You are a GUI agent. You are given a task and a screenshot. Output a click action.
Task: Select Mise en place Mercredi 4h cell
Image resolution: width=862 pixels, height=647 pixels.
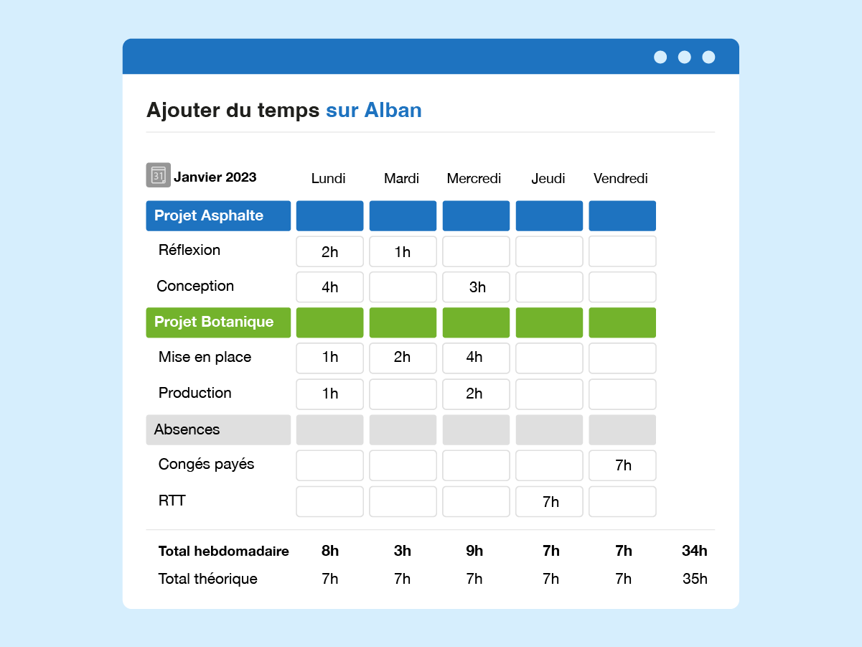(476, 358)
